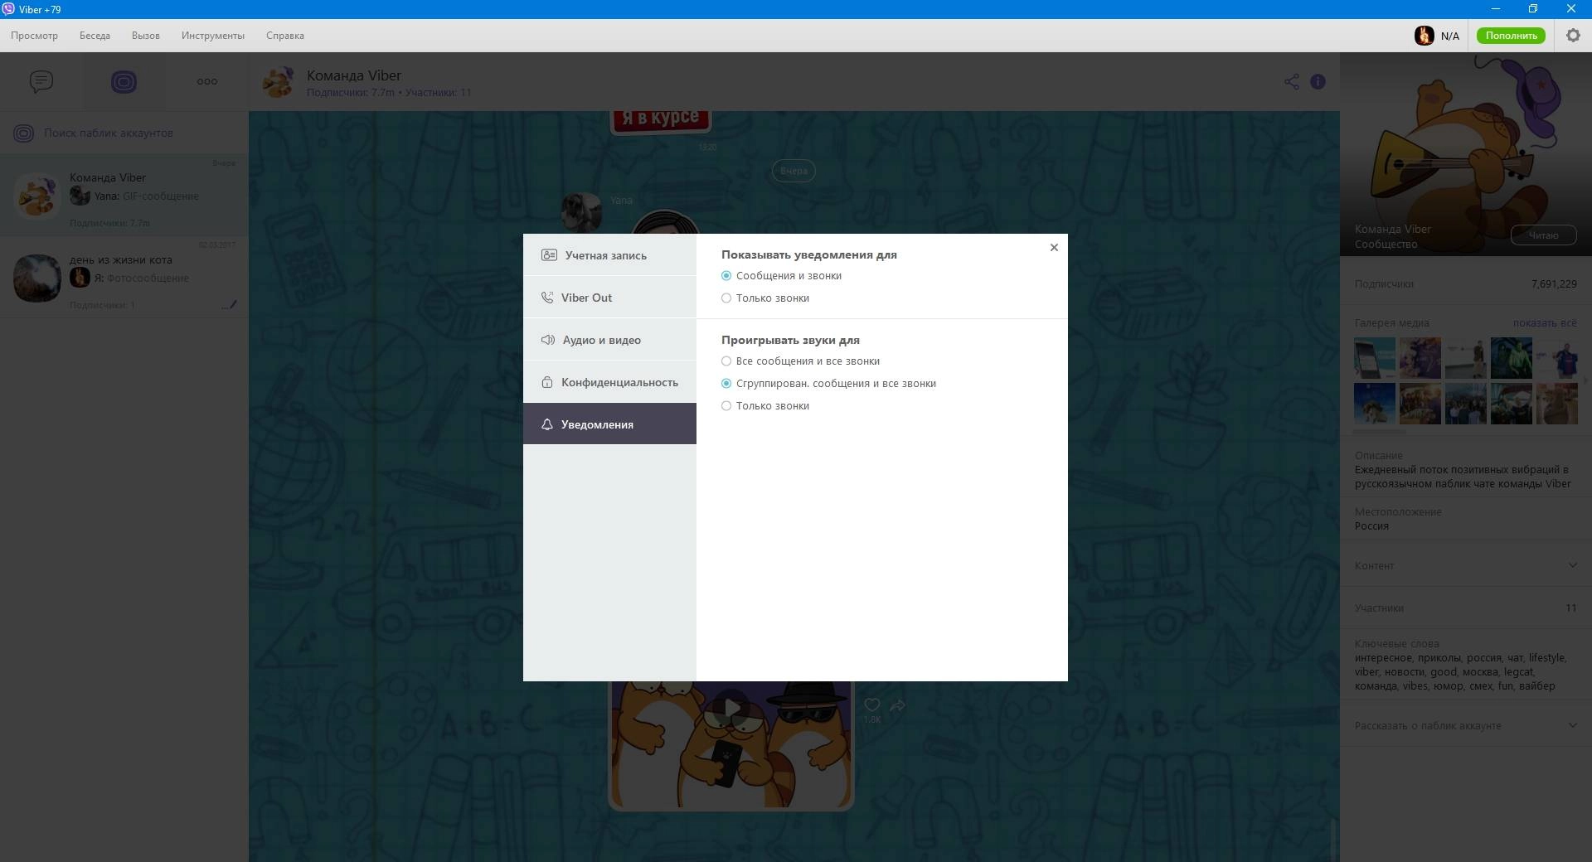Expand Рассказать о паблик аккаунте section
This screenshot has width=1592, height=862.
click(1466, 725)
